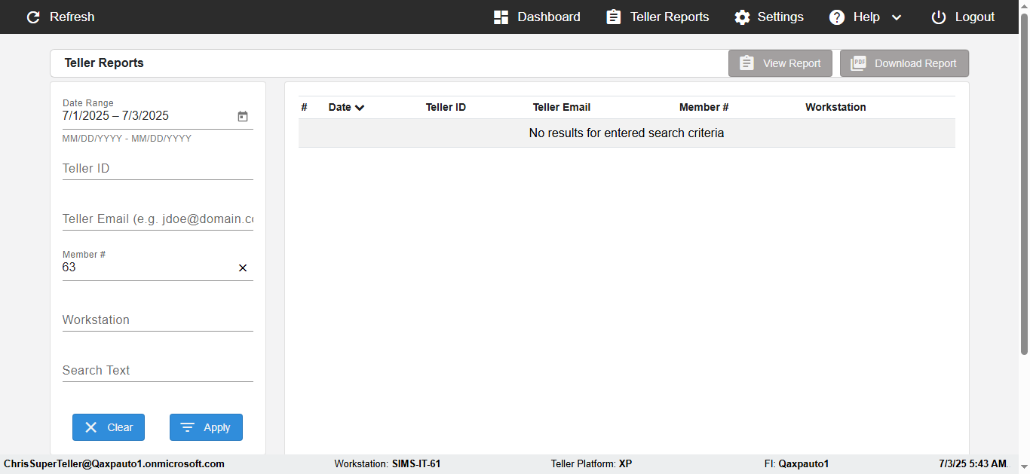Click Refresh label in top bar

pos(72,17)
